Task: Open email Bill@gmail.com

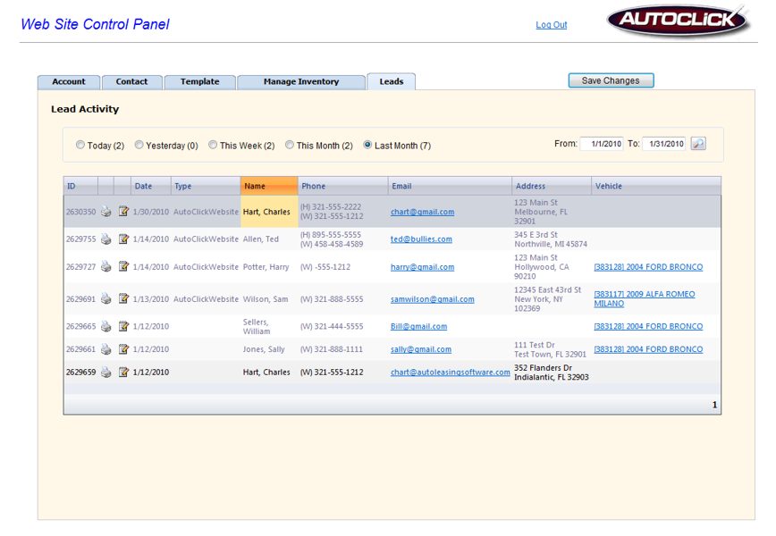Action: tap(418, 326)
